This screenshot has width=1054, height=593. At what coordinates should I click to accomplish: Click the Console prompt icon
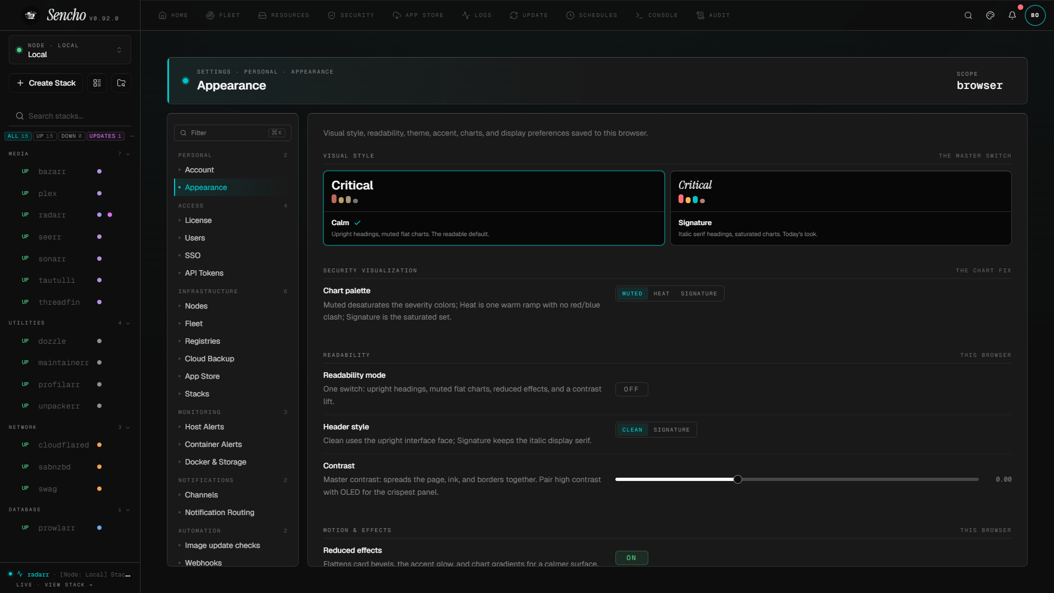[x=640, y=15]
